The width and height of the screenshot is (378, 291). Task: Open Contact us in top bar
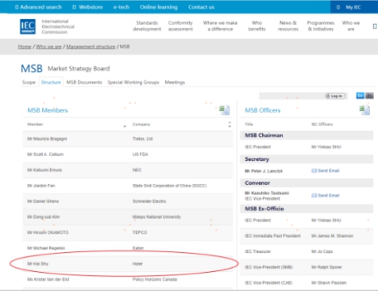click(201, 7)
